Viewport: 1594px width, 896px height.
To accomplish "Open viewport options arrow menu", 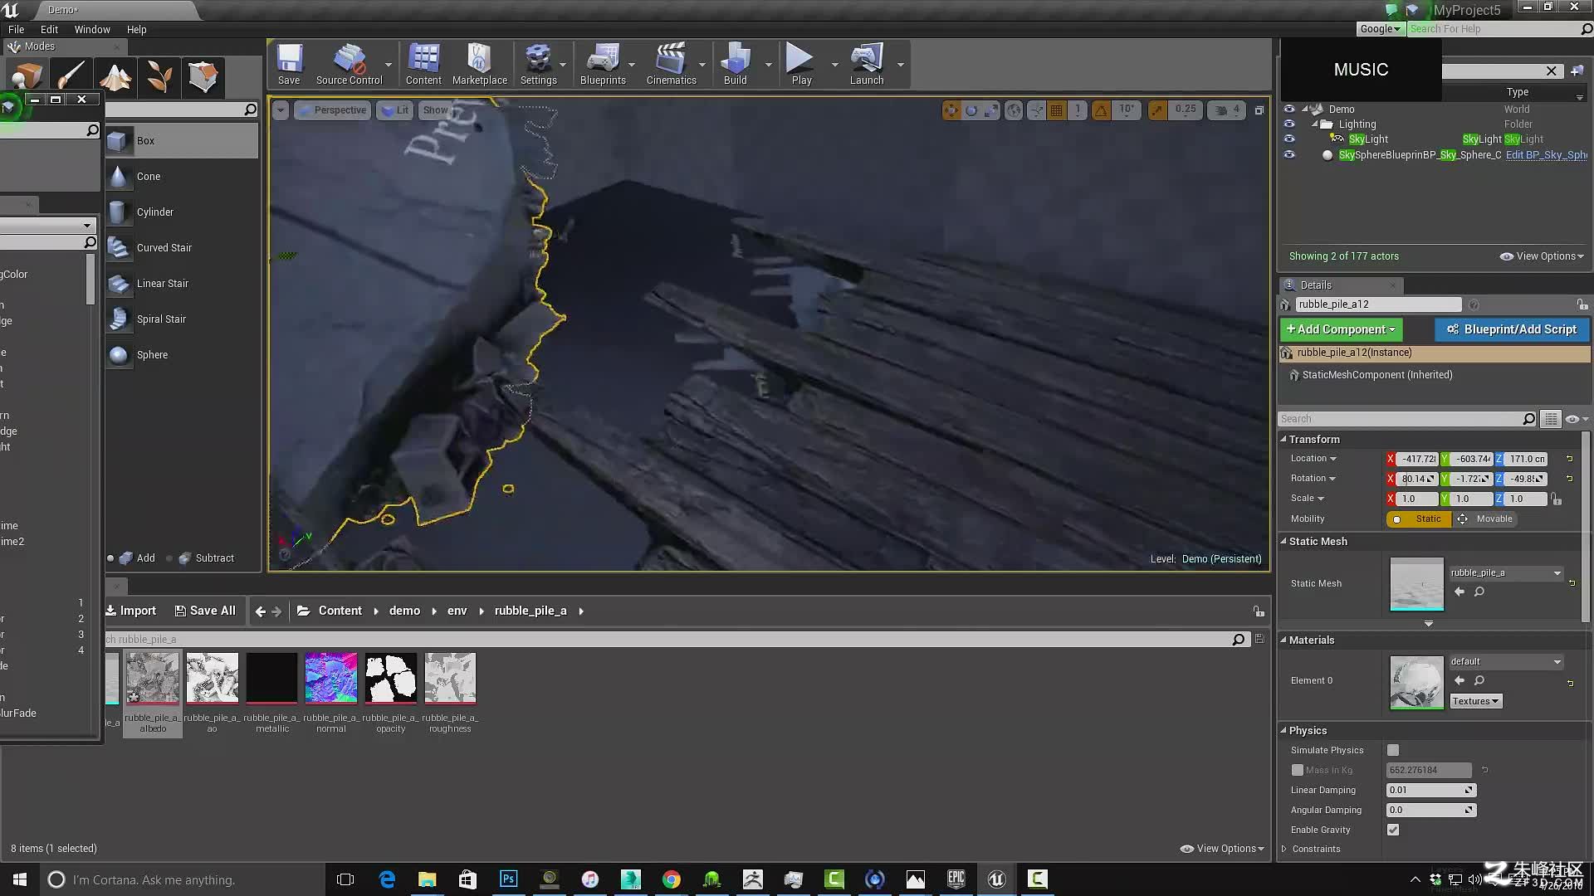I will [281, 110].
